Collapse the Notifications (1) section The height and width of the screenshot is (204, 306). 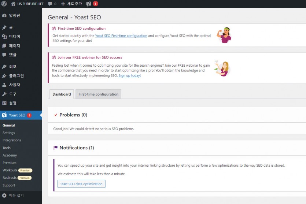(77, 148)
